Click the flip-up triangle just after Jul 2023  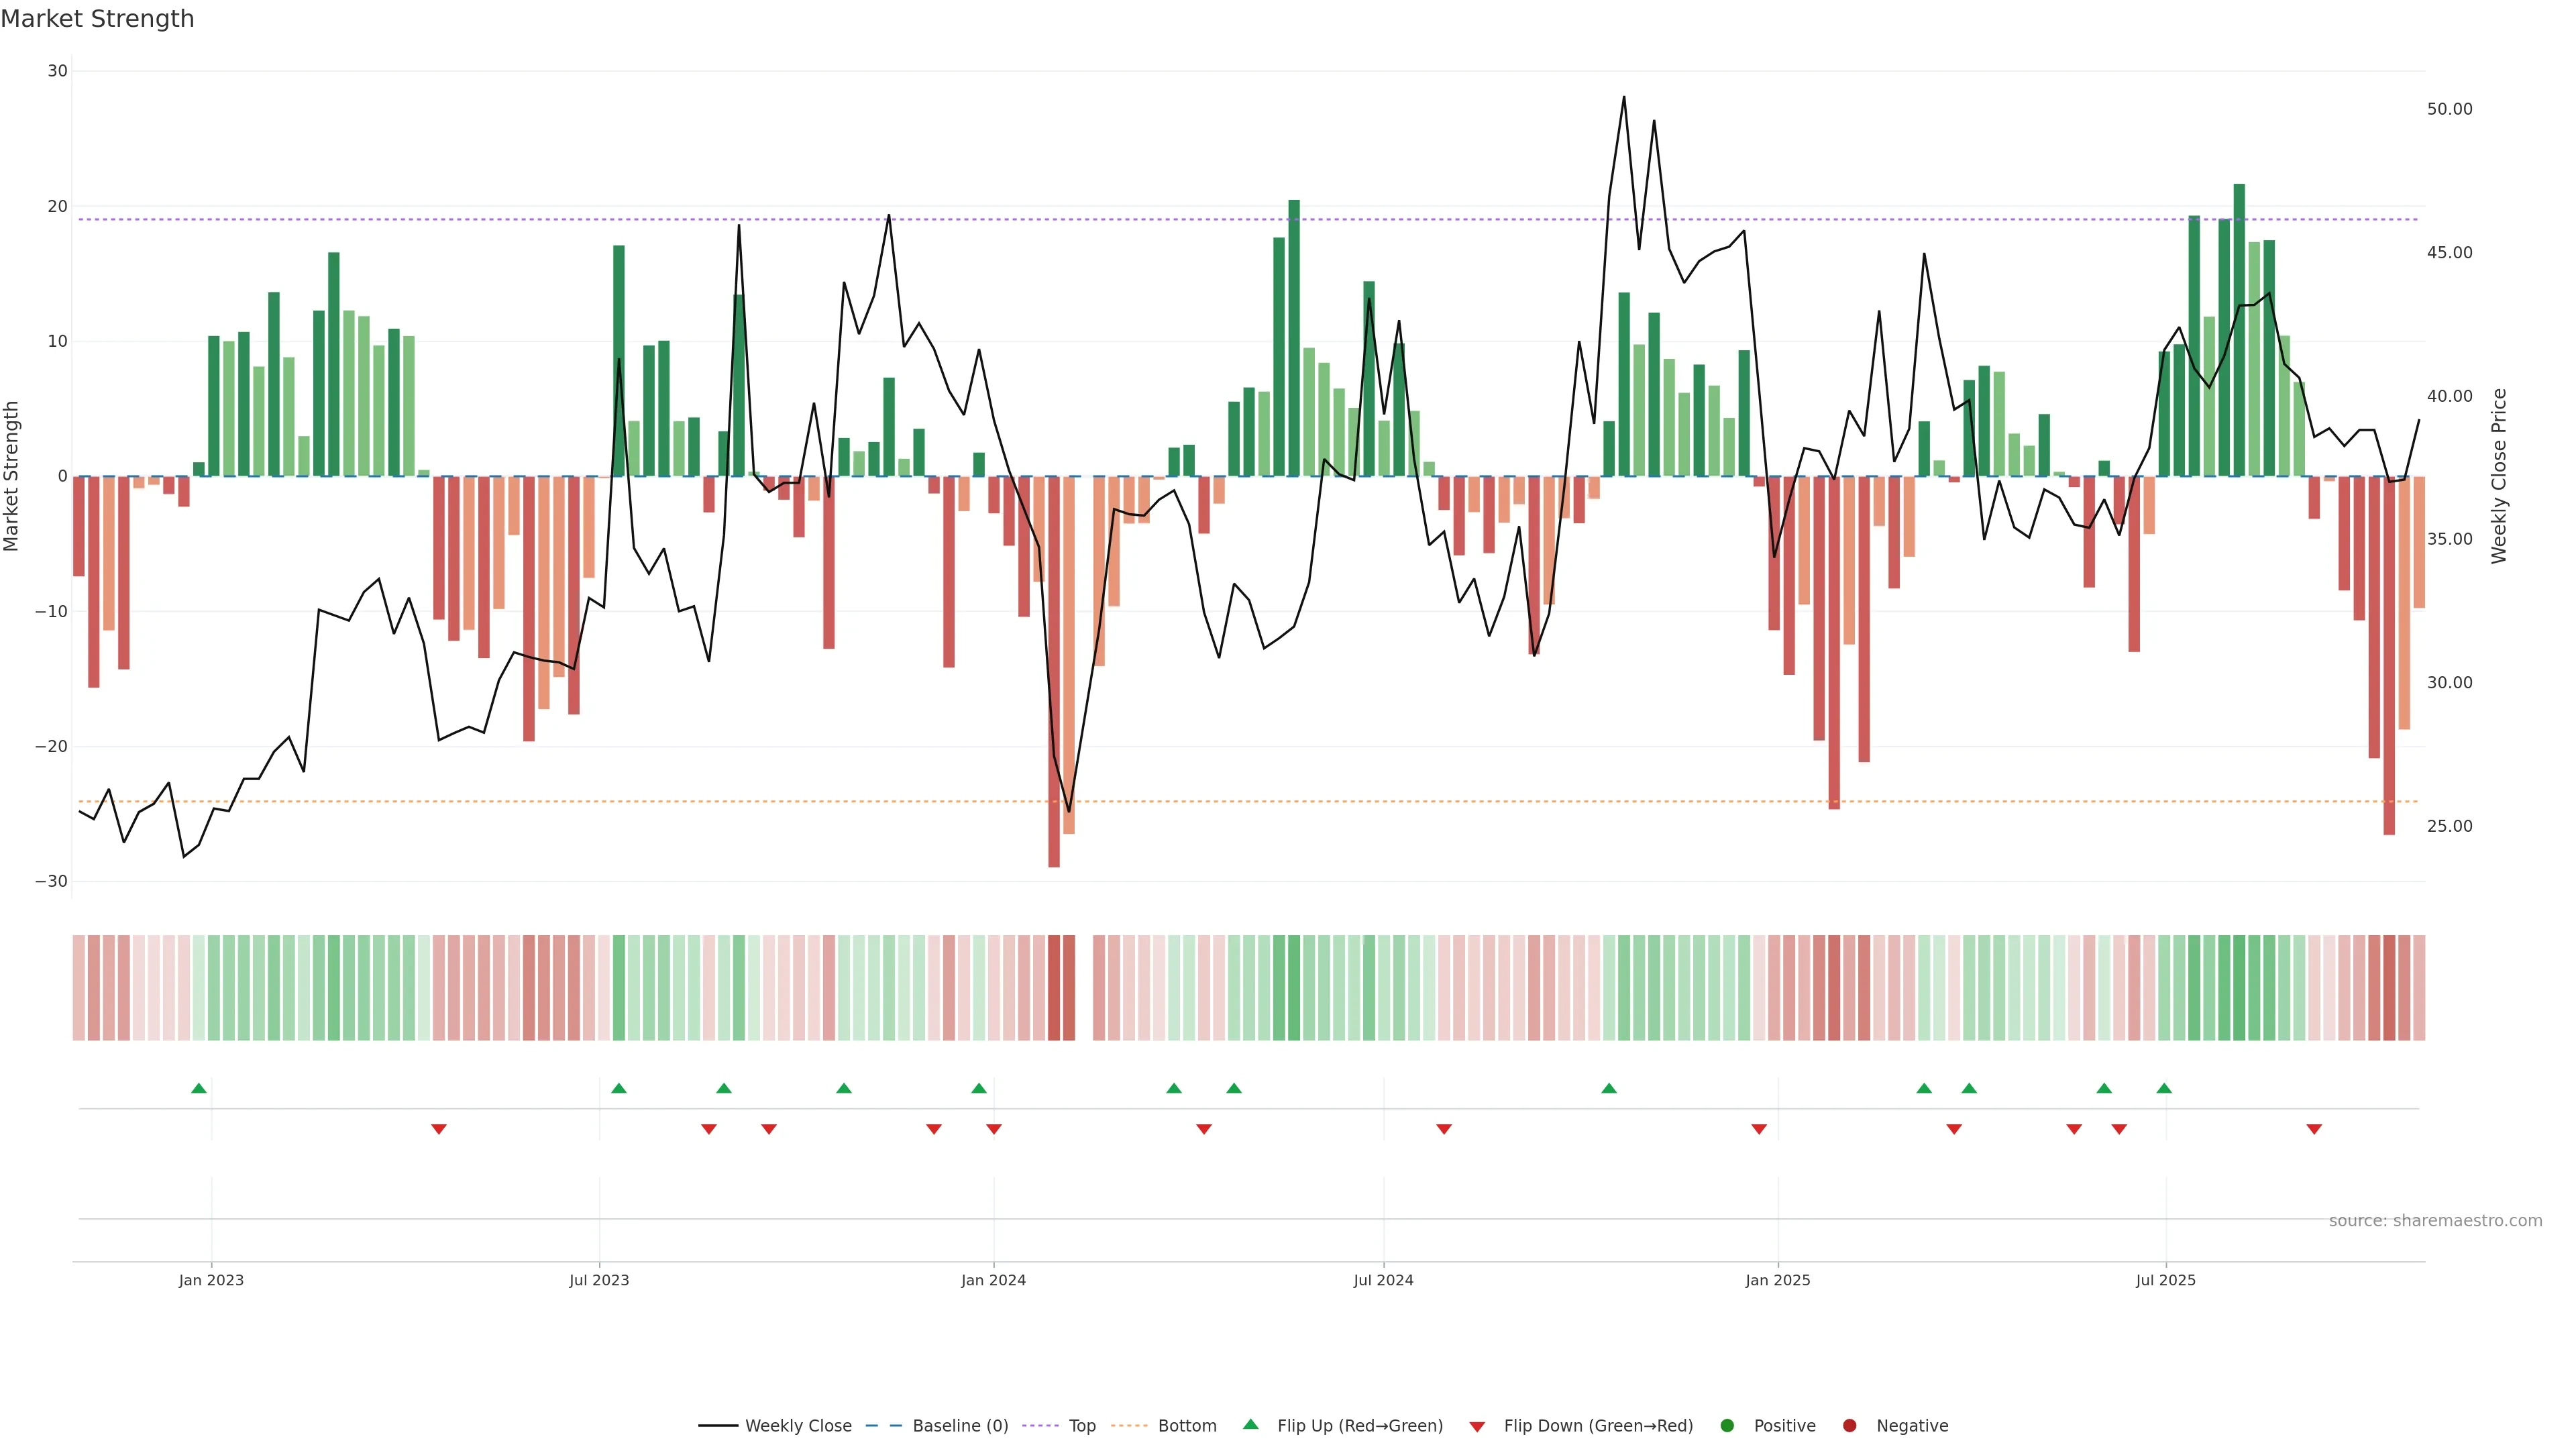tap(619, 1088)
